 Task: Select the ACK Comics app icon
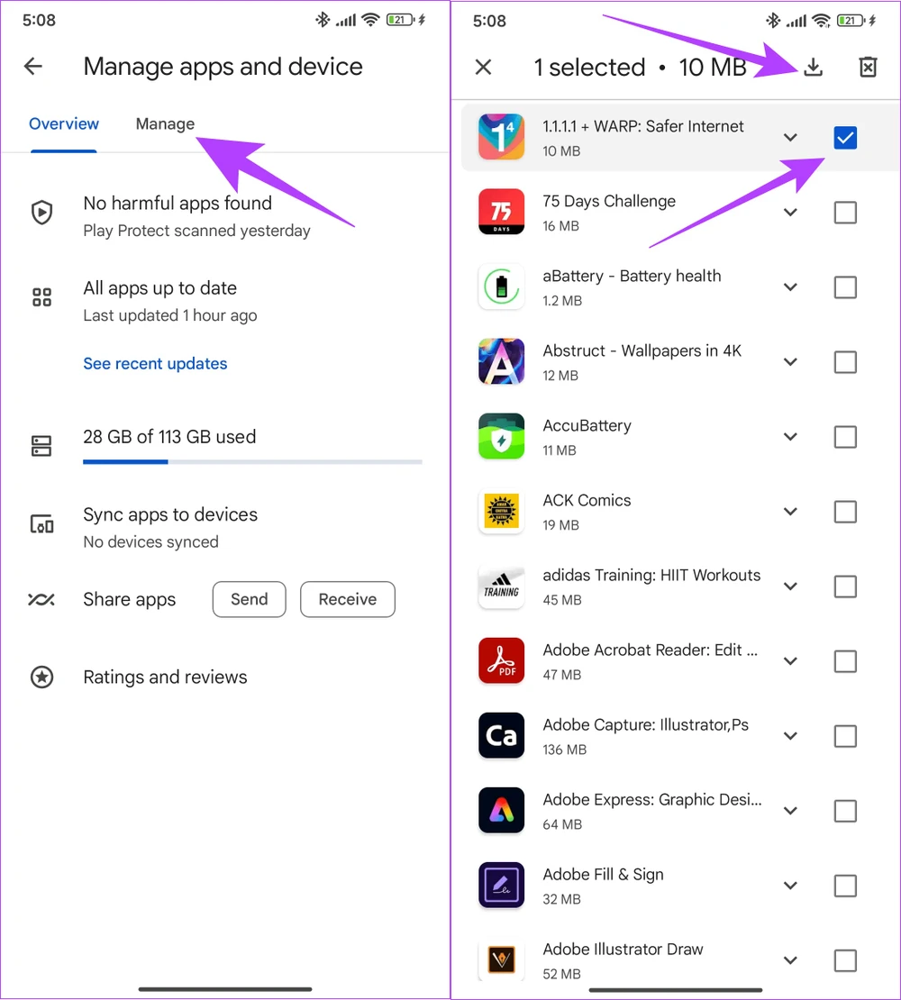tap(501, 511)
